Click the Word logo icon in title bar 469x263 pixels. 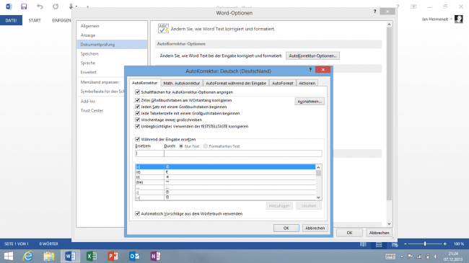(x=9, y=6)
